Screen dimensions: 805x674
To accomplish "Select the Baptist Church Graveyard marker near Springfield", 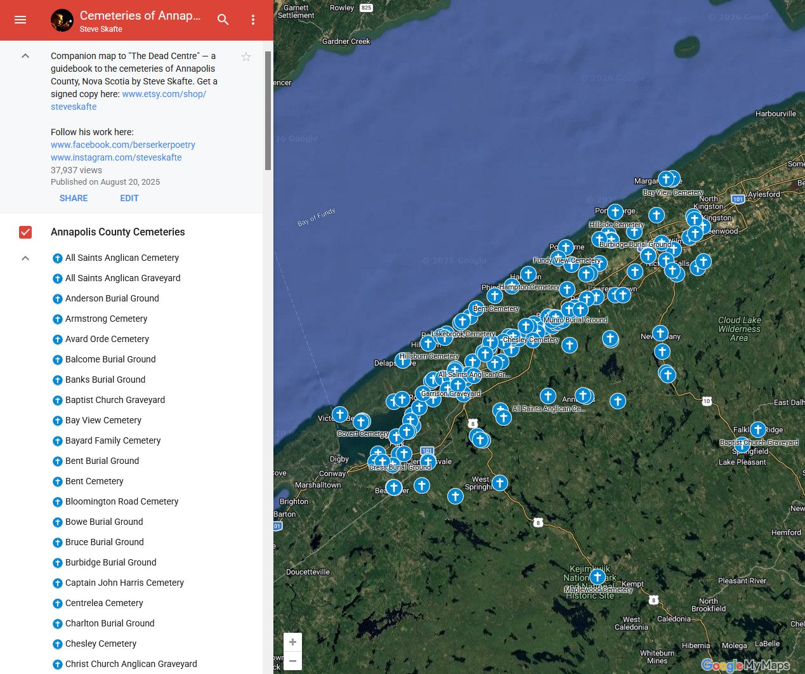I will [758, 430].
